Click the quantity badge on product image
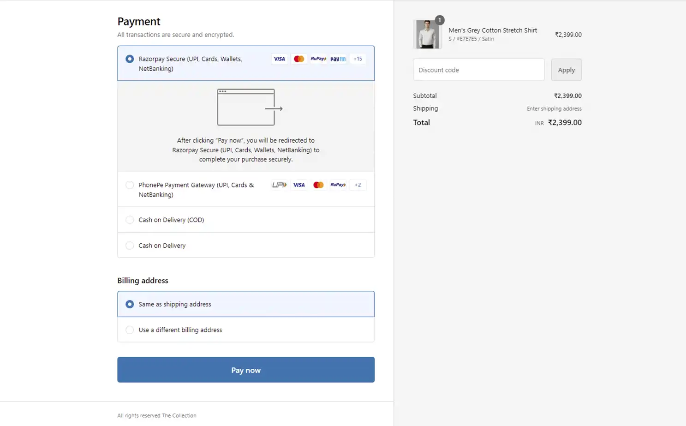 [x=439, y=20]
